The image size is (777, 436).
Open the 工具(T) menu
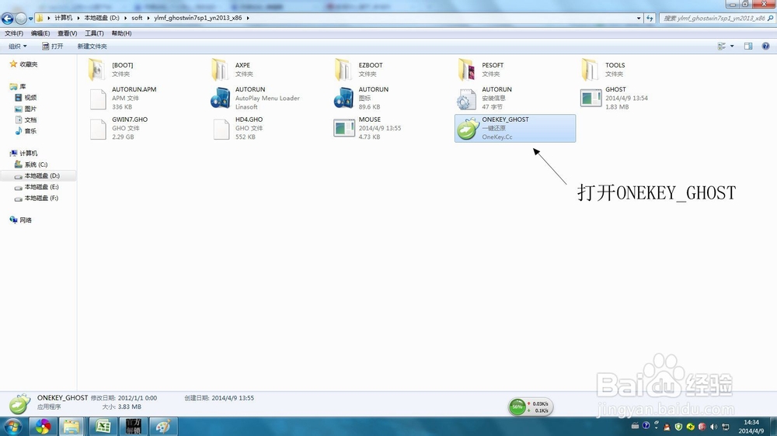coord(94,33)
